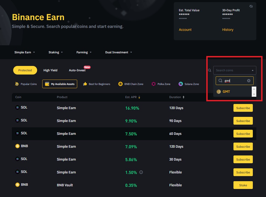
Task: Click the search magnifier icon beside Search coins
Action: click(x=210, y=70)
